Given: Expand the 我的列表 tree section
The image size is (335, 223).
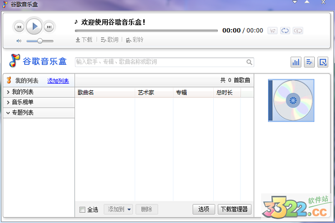Looking at the screenshot, I should pos(39,92).
